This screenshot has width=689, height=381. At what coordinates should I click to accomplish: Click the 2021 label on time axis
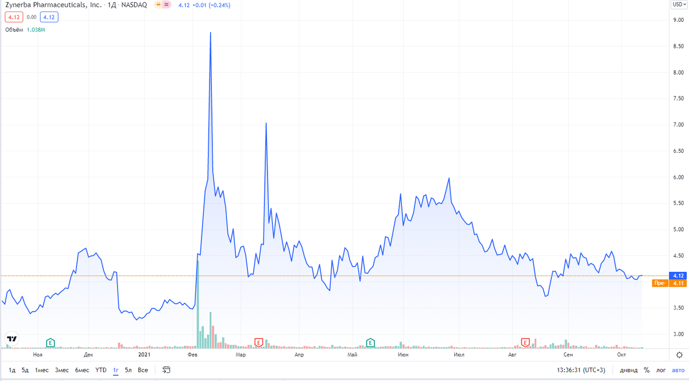click(144, 355)
